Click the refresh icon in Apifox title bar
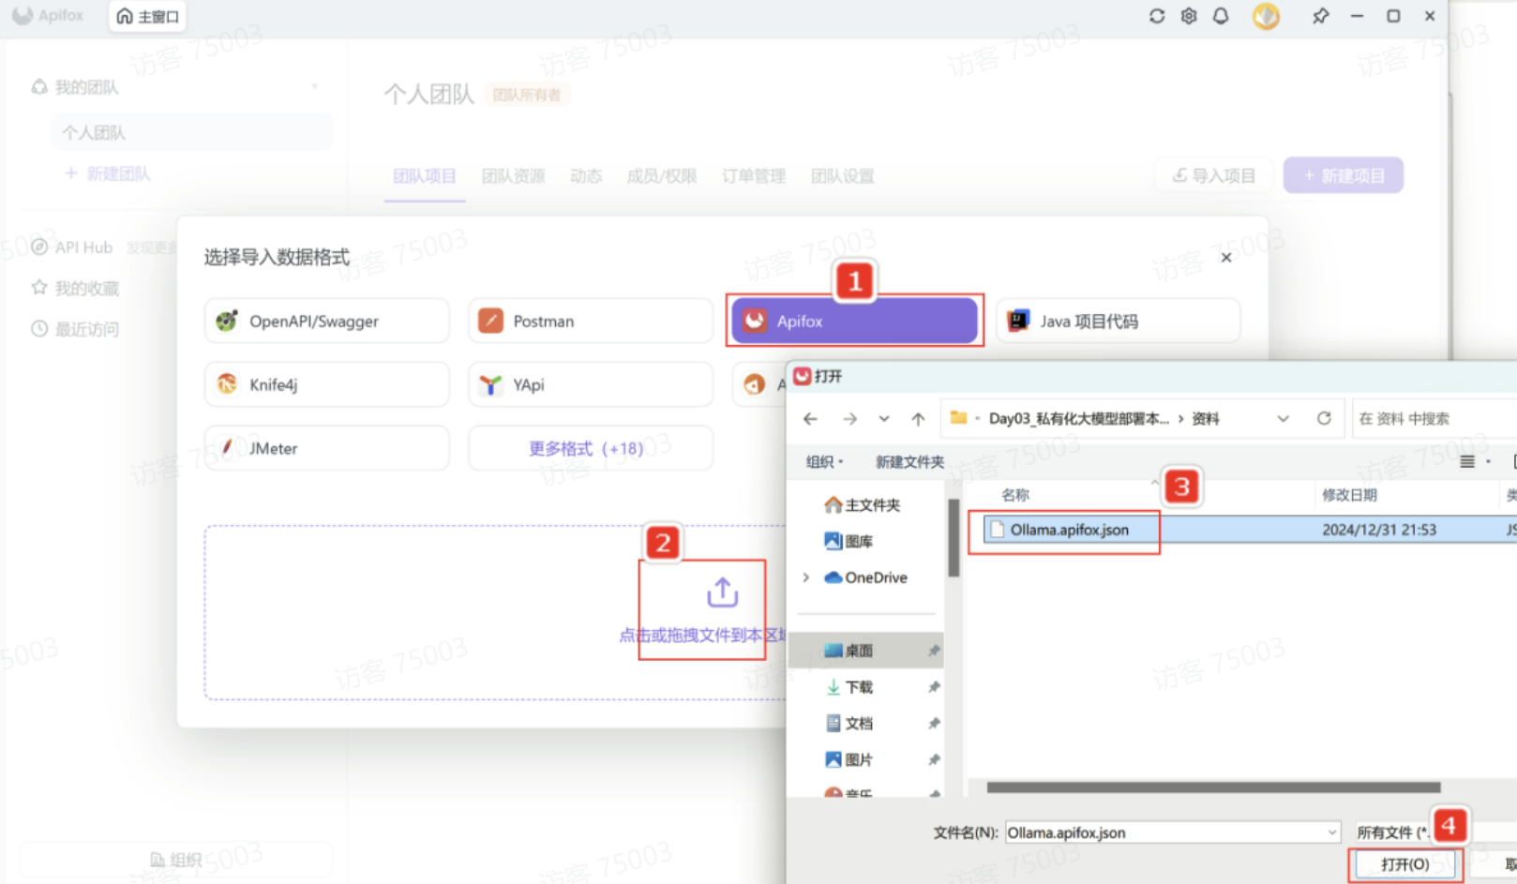1517x884 pixels. tap(1157, 16)
